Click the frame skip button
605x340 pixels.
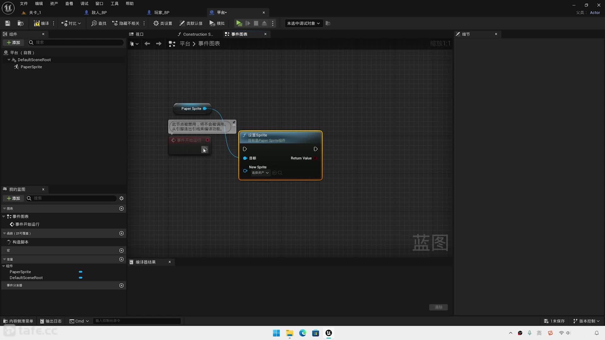tap(248, 23)
